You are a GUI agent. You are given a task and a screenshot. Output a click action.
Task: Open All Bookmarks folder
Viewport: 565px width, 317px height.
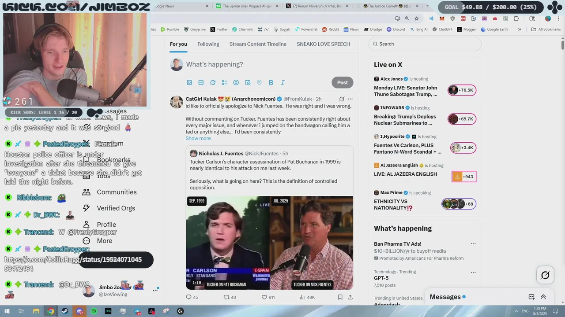pyautogui.click(x=546, y=29)
